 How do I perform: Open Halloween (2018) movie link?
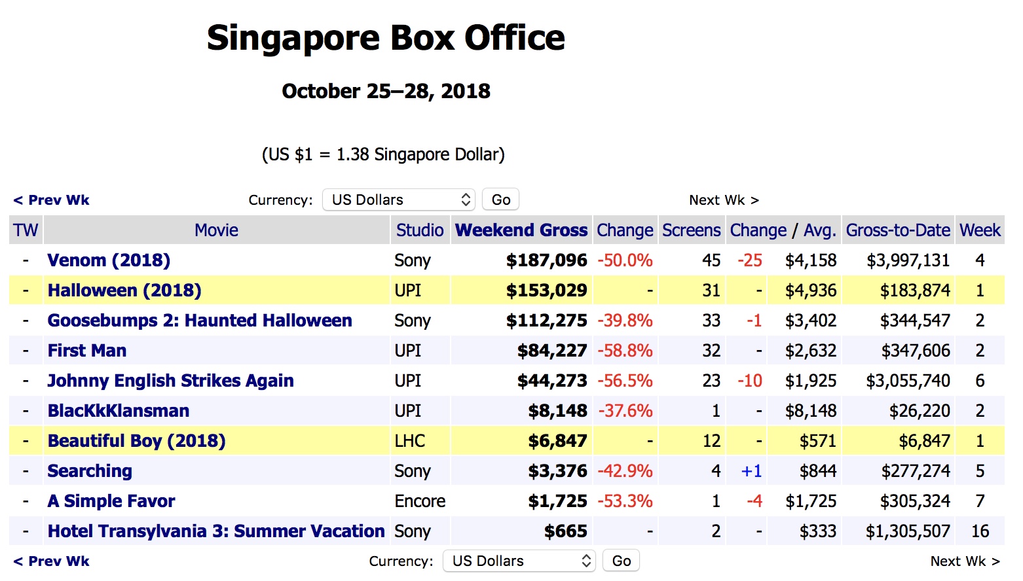point(124,290)
